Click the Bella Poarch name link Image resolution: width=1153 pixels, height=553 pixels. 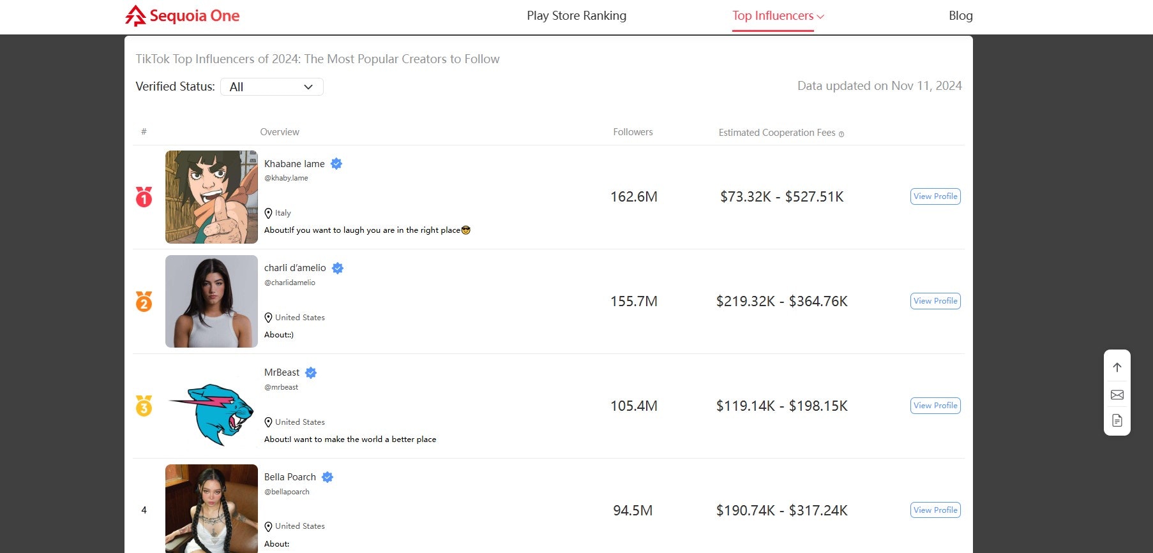[290, 477]
